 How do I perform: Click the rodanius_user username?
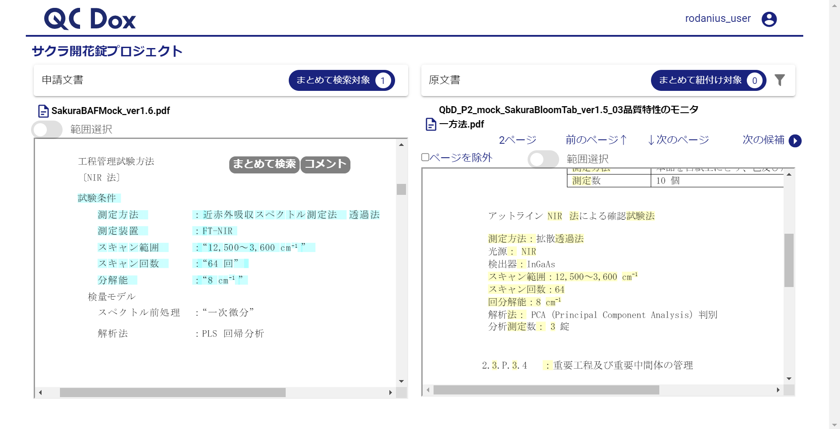717,18
